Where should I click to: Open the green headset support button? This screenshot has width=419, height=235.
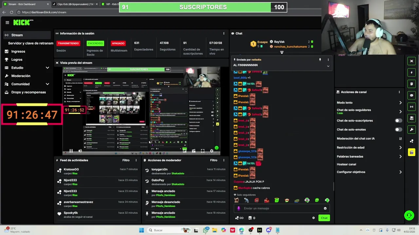(409, 215)
